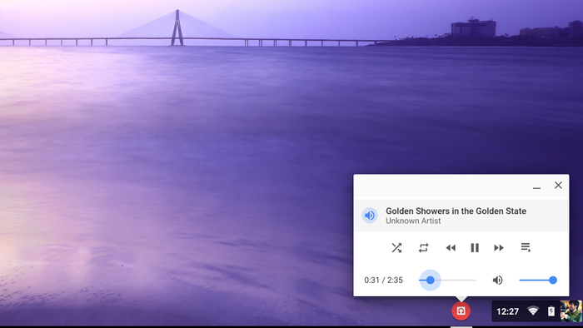
Task: Skip back to previous track
Action: click(451, 248)
